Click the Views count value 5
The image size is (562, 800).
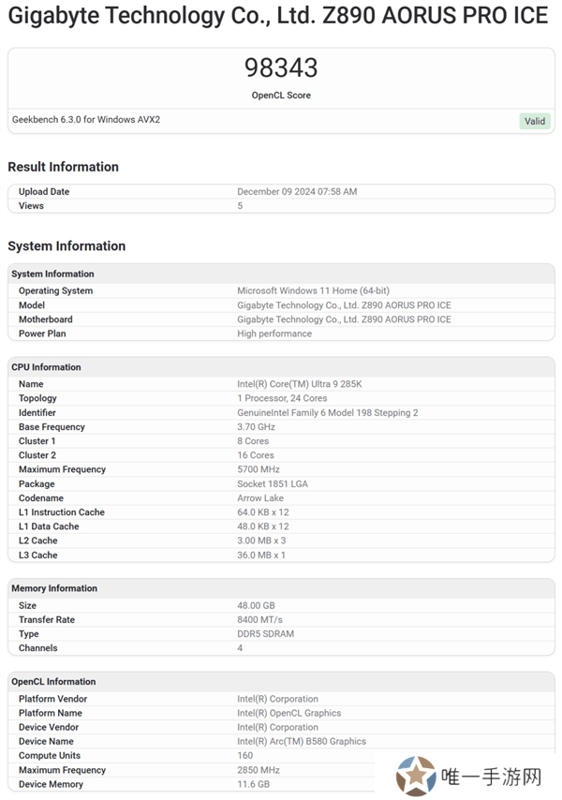(x=240, y=206)
